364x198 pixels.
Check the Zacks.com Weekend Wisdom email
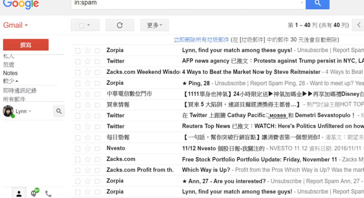[78, 72]
